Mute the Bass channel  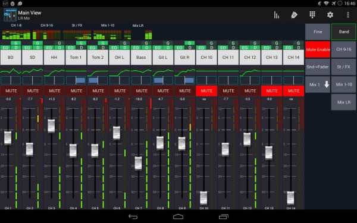click(x=142, y=91)
